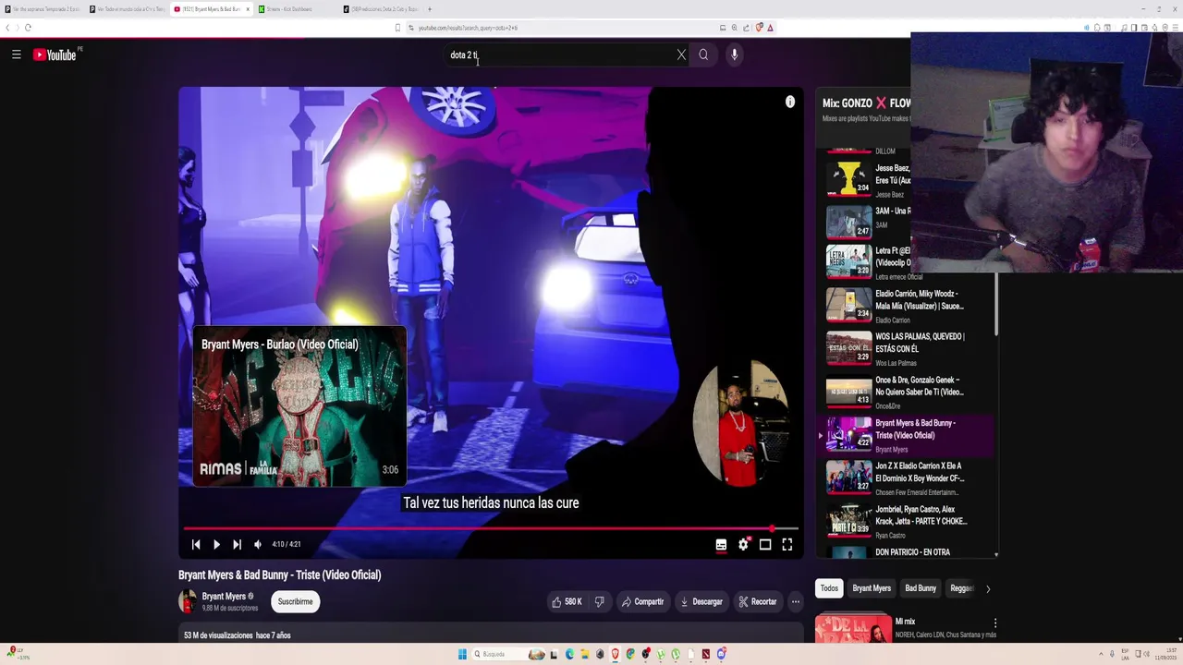The height and width of the screenshot is (665, 1183).
Task: Click the Descargar download button
Action: click(701, 601)
